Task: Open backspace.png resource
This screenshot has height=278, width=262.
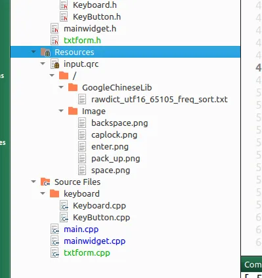Action: click(x=120, y=123)
